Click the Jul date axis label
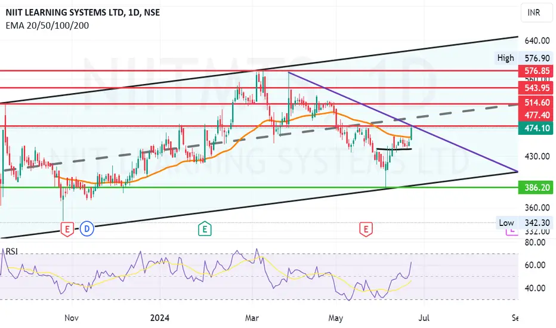The width and height of the screenshot is (556, 328). (424, 318)
